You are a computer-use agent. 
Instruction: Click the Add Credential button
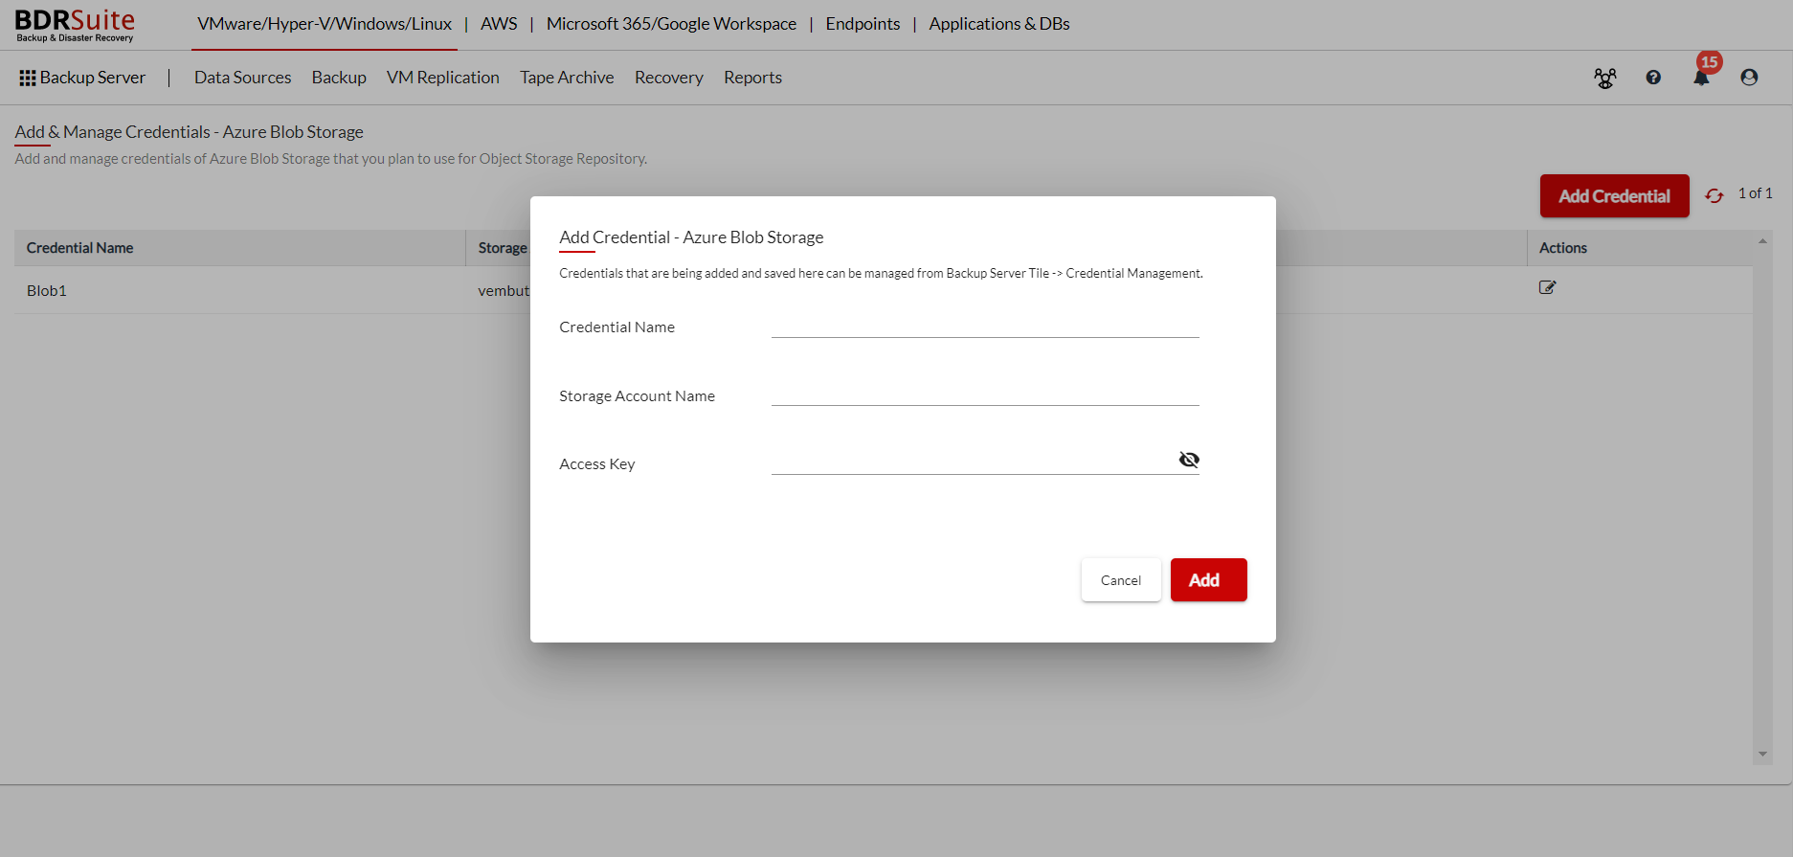1614,195
